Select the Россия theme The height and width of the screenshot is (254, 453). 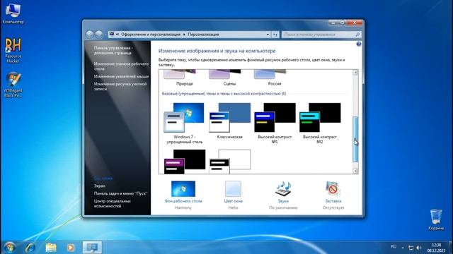tap(275, 78)
